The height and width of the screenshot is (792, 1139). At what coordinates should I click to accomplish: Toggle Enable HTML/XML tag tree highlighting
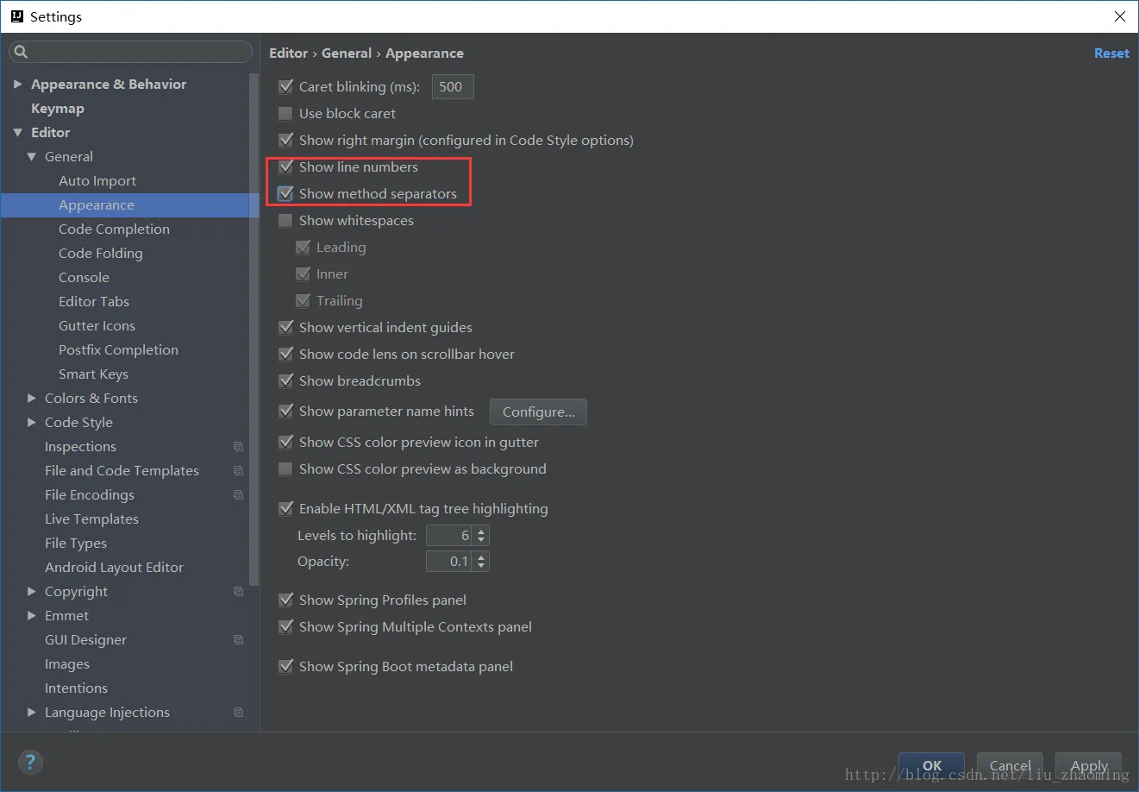[x=286, y=508]
